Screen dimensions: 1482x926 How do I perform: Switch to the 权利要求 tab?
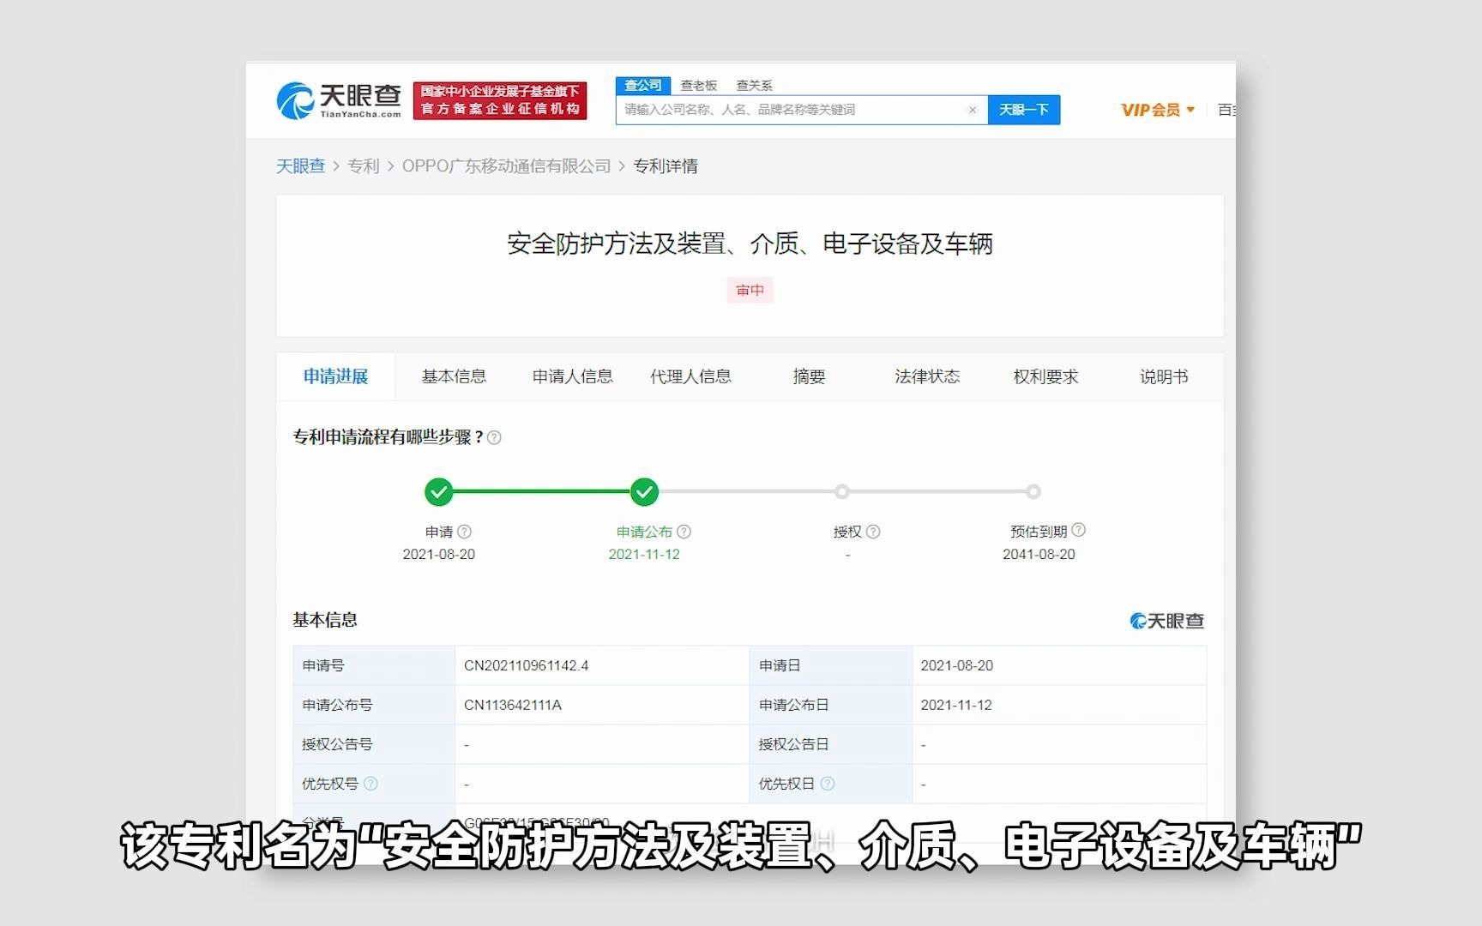tap(1045, 376)
